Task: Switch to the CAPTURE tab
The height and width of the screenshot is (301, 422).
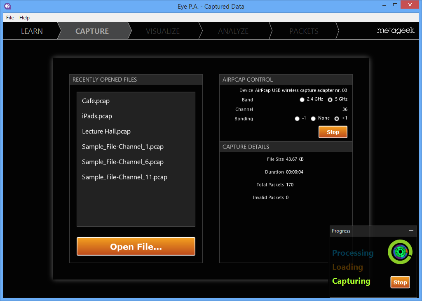Action: [x=92, y=31]
